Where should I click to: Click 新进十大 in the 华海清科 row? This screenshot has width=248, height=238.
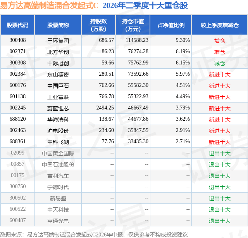(220, 120)
